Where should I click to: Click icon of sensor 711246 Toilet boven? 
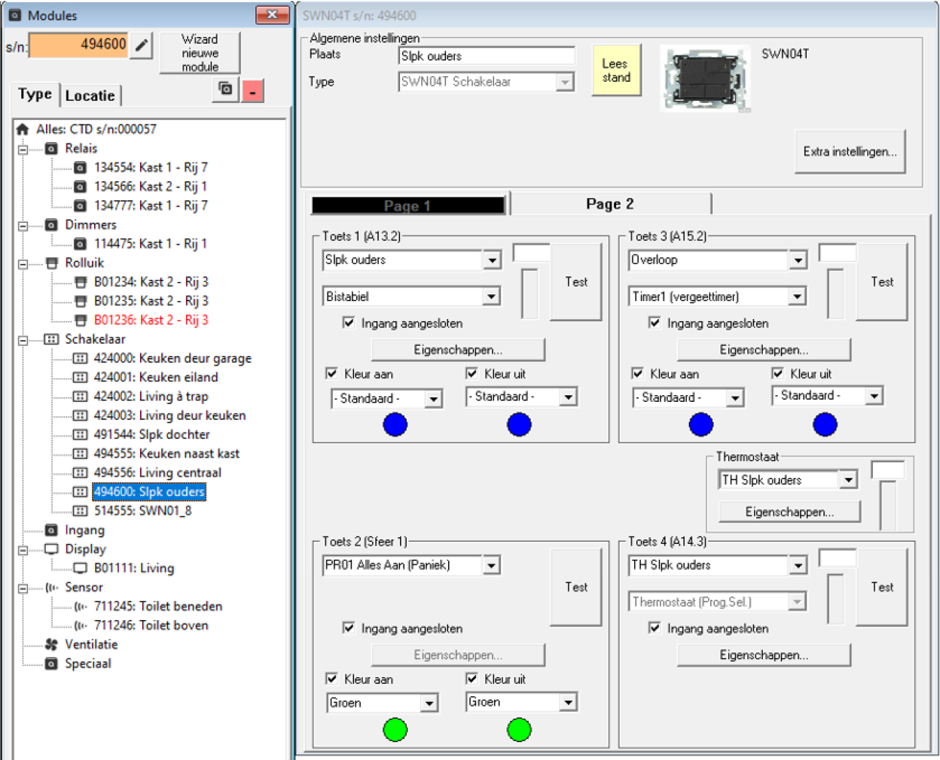tap(80, 625)
